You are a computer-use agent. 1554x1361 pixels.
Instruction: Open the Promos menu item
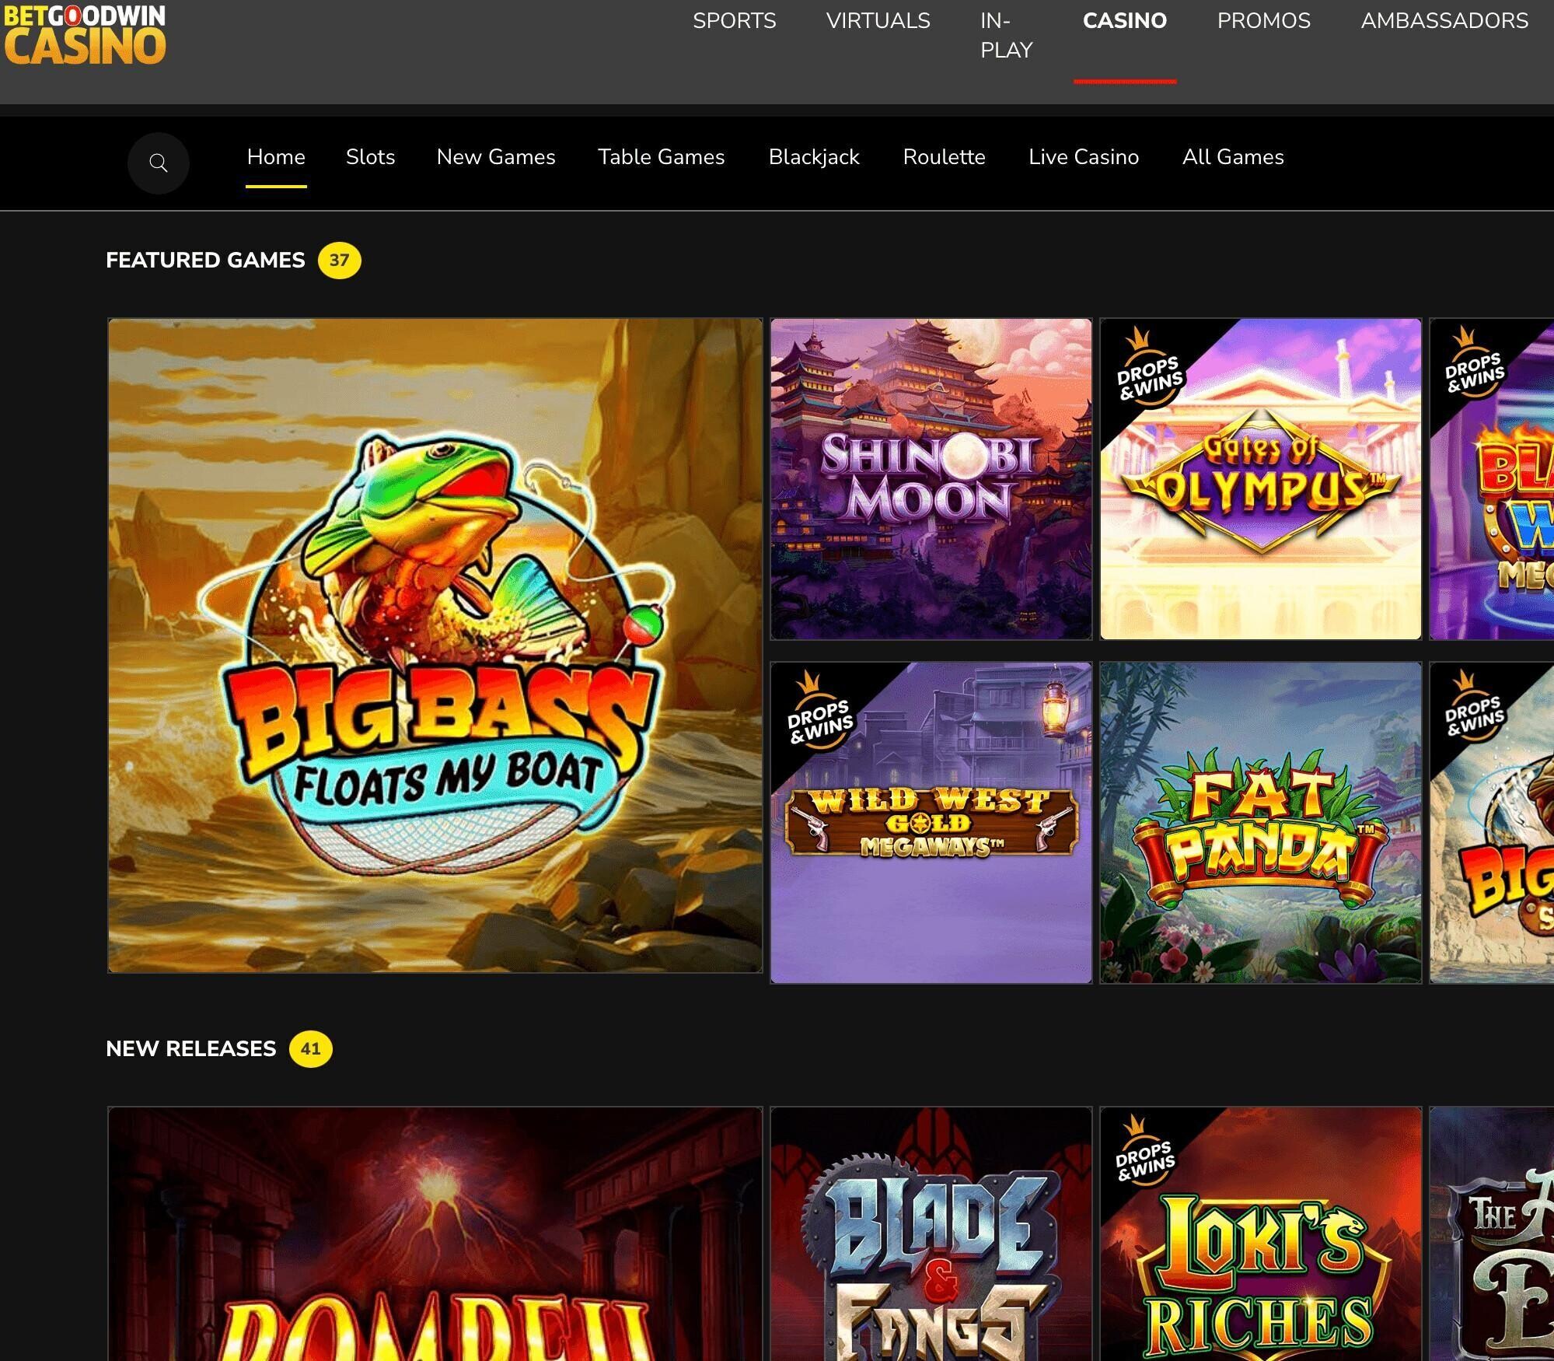pyautogui.click(x=1263, y=21)
